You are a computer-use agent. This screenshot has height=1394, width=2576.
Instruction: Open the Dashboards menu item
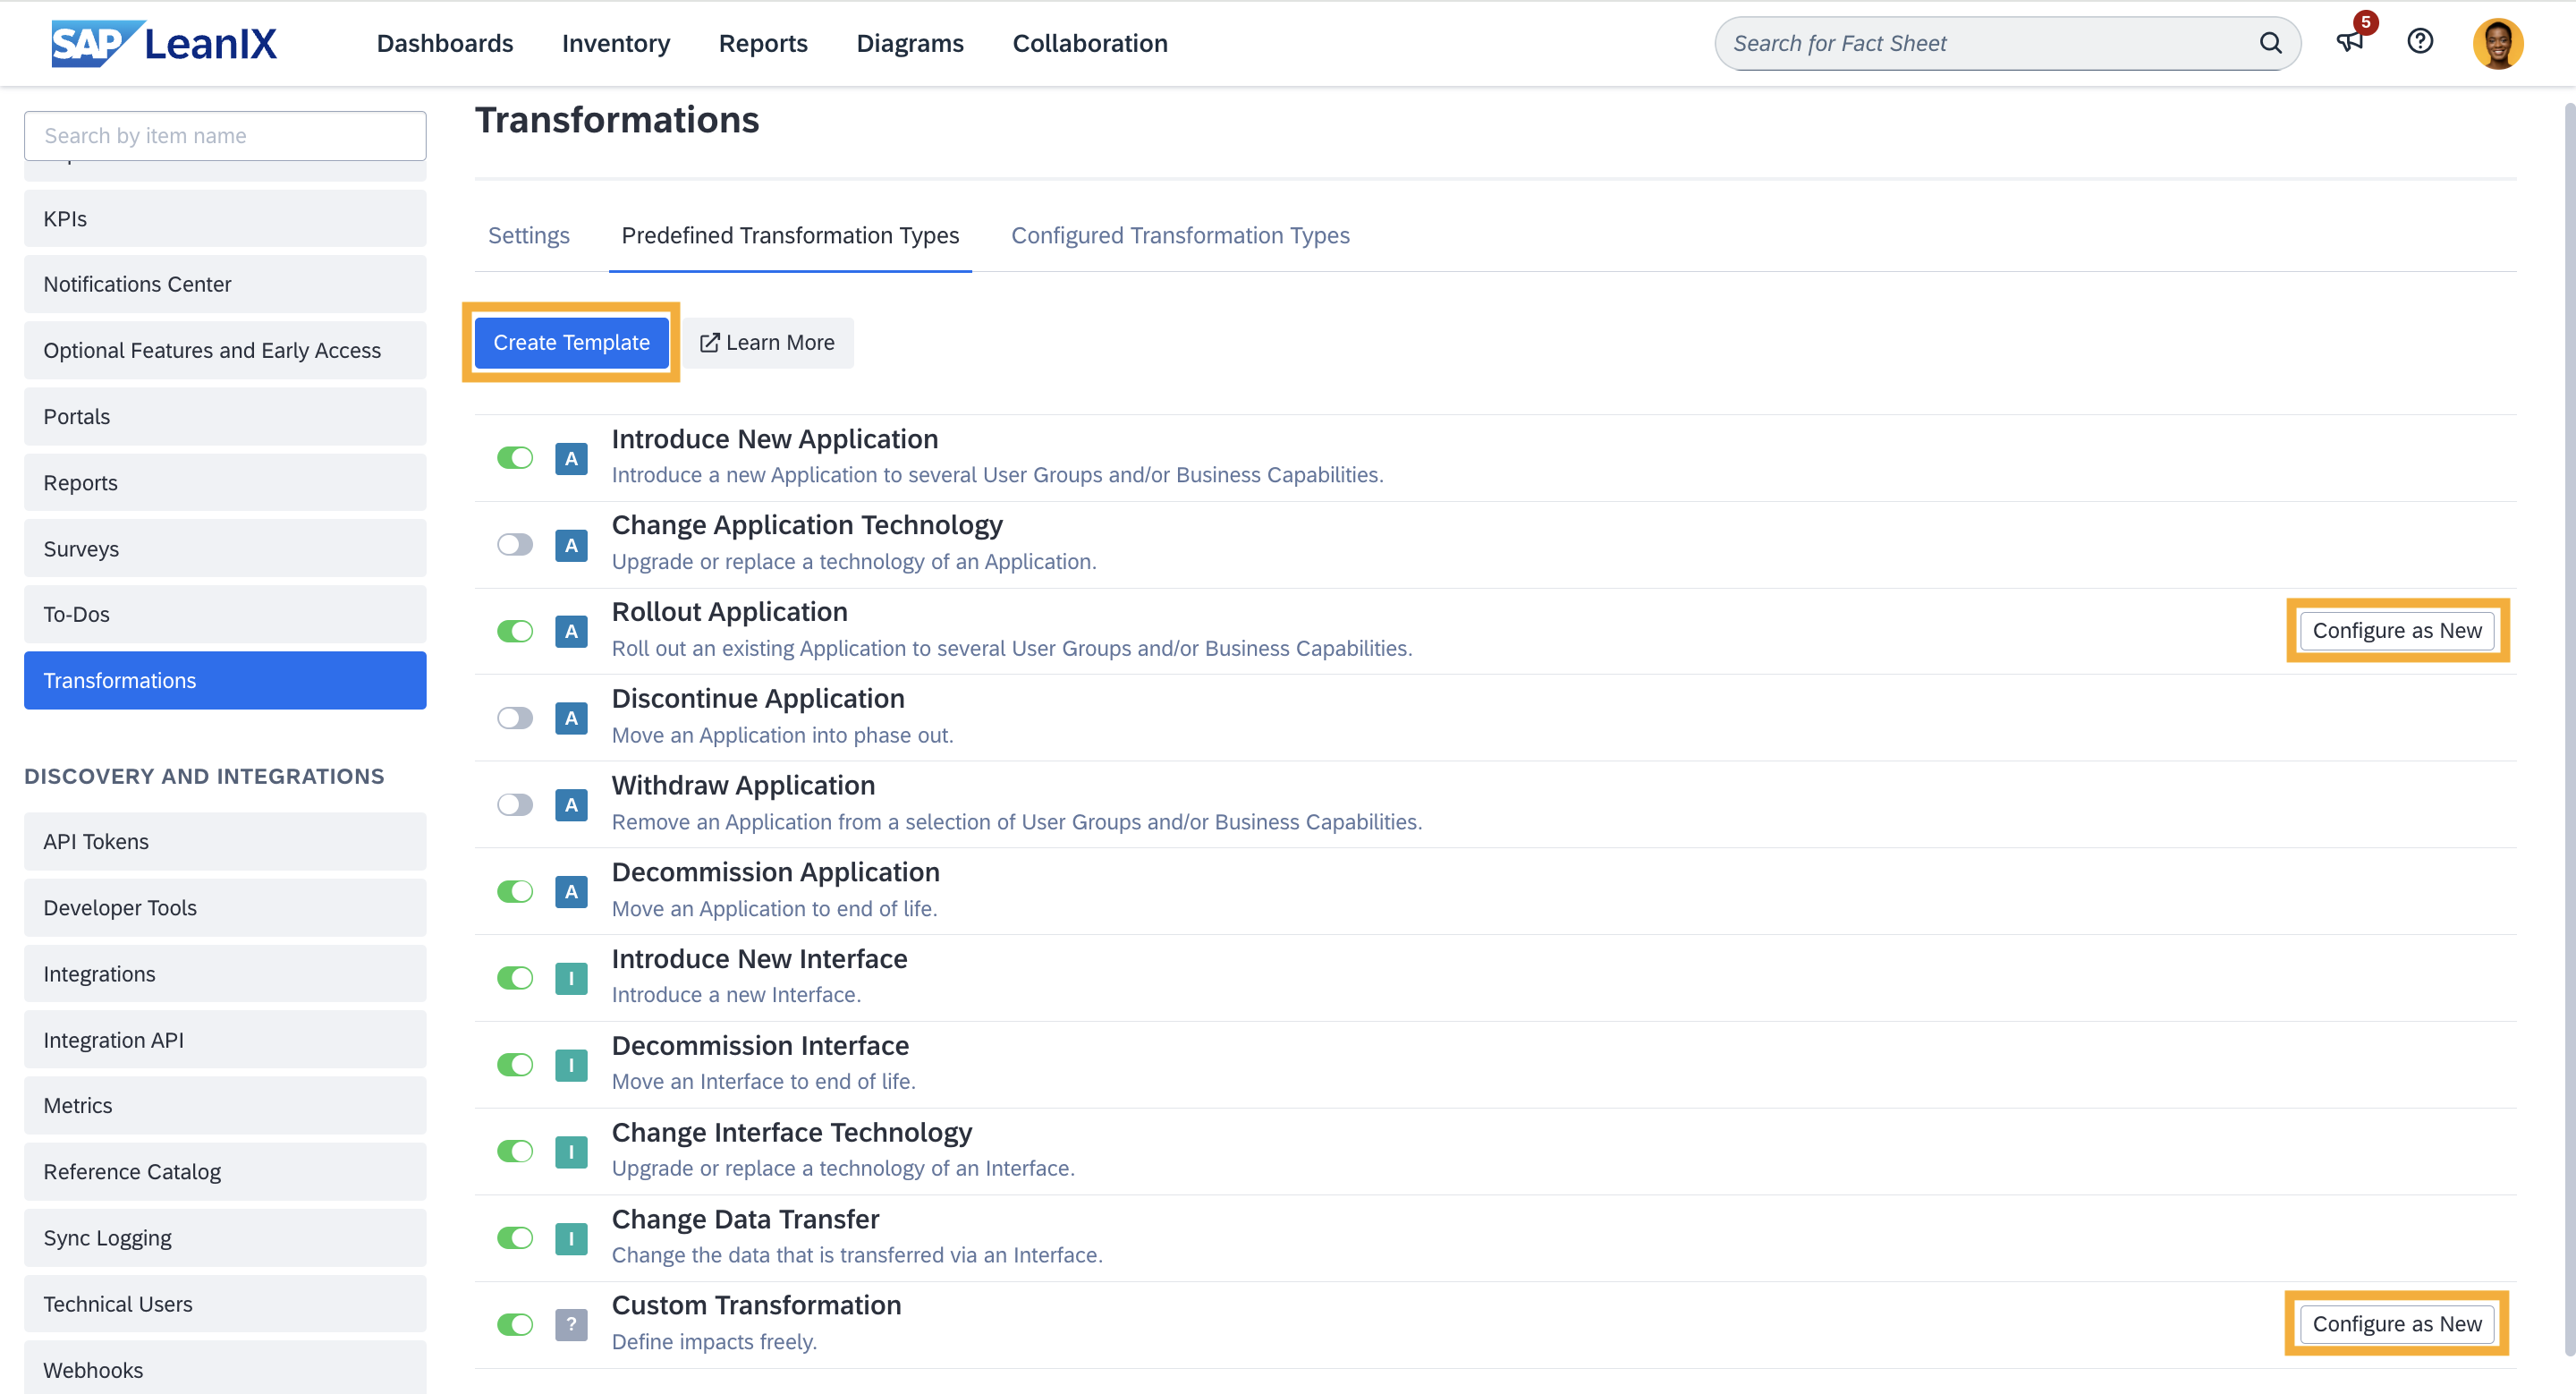[445, 43]
